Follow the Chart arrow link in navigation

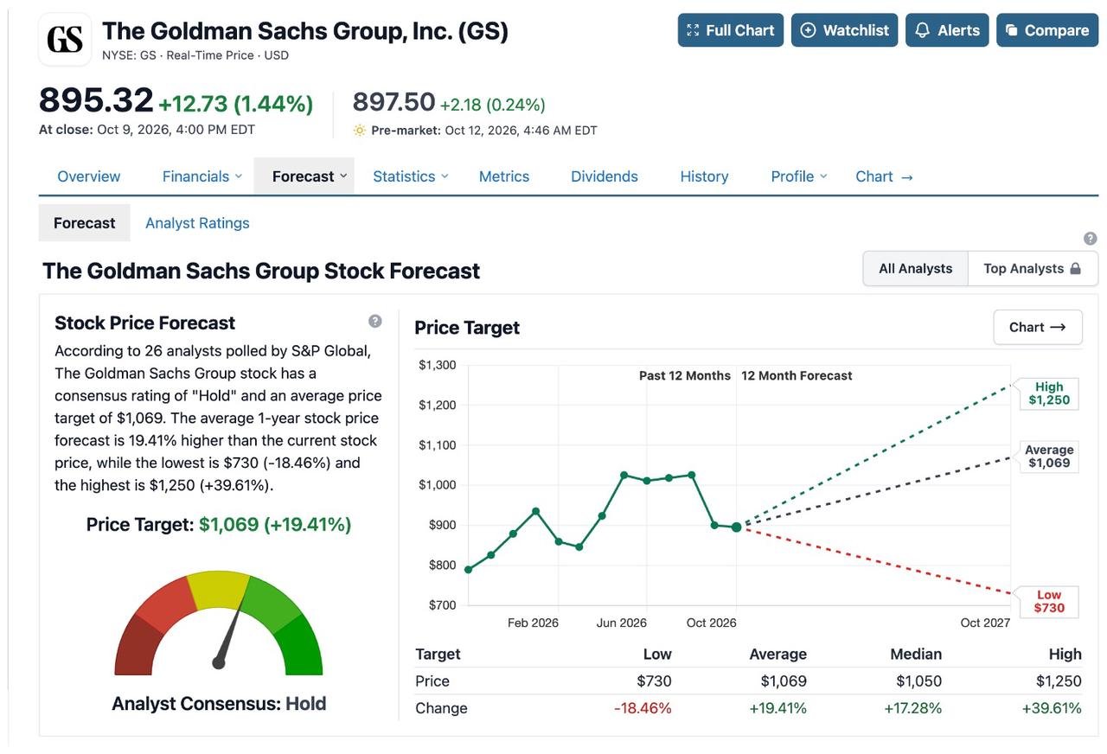[884, 176]
